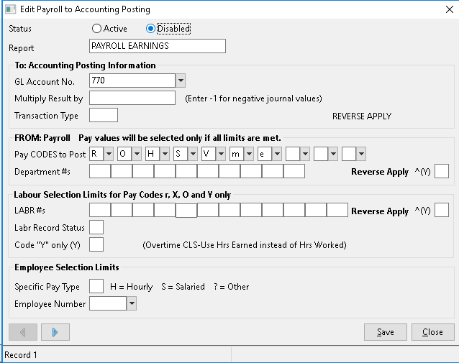Click the previous record arrow button

23,332
